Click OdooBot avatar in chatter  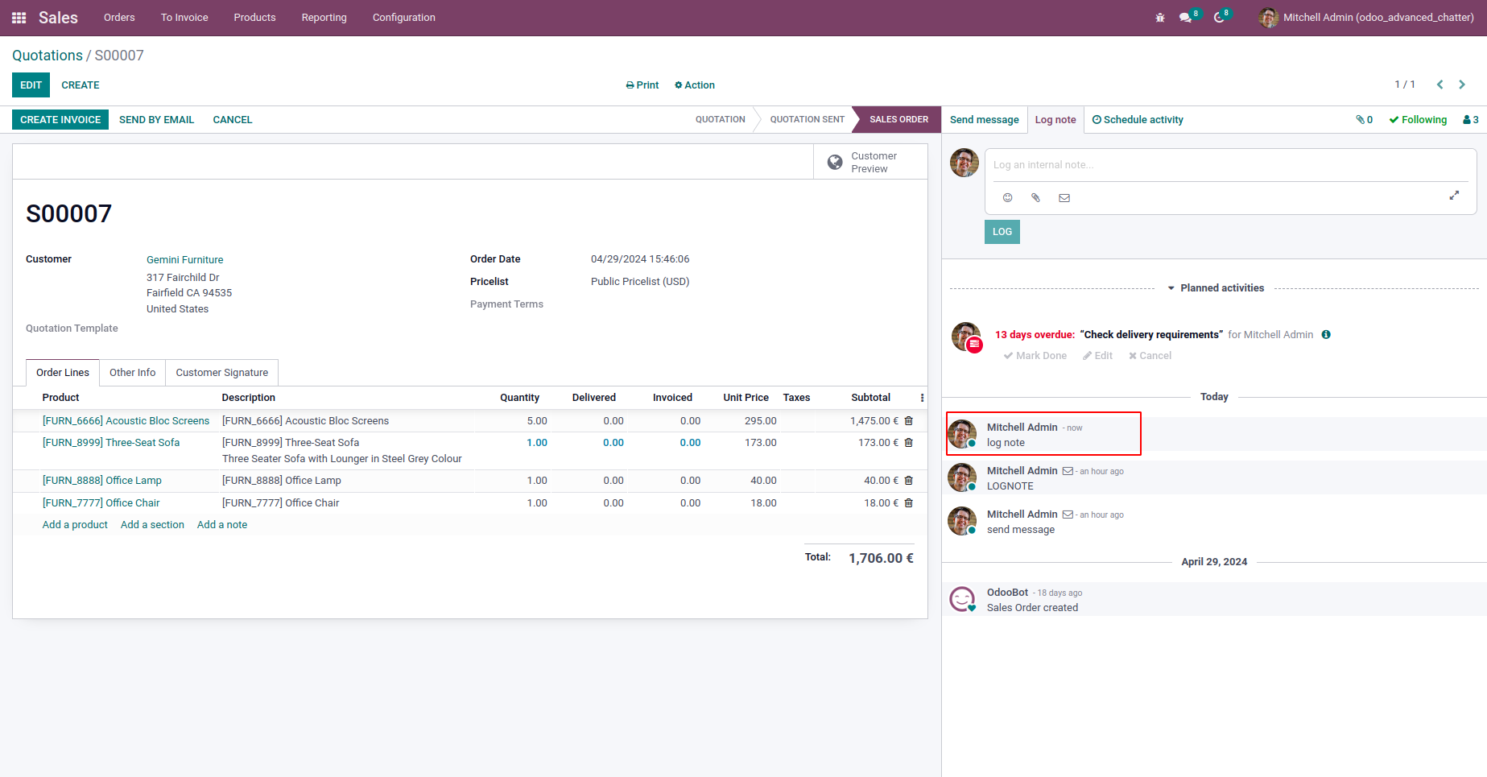(963, 599)
